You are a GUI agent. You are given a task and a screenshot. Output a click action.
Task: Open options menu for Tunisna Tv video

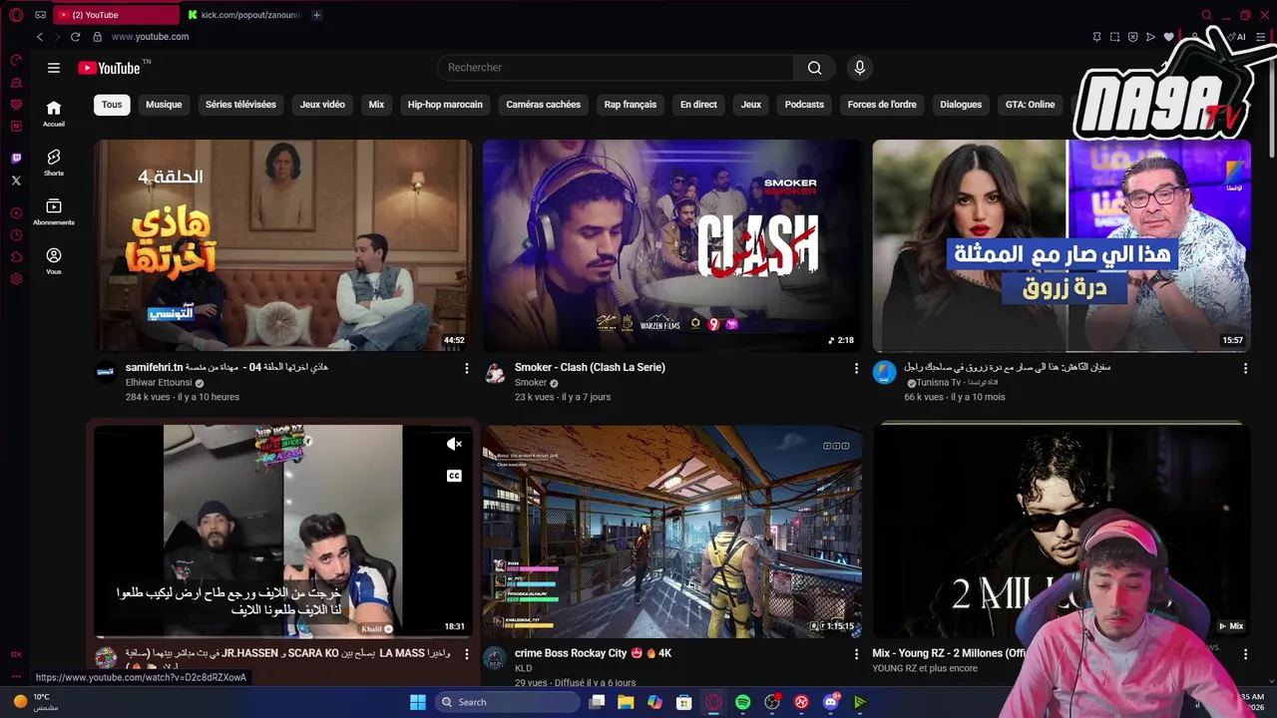1245,369
